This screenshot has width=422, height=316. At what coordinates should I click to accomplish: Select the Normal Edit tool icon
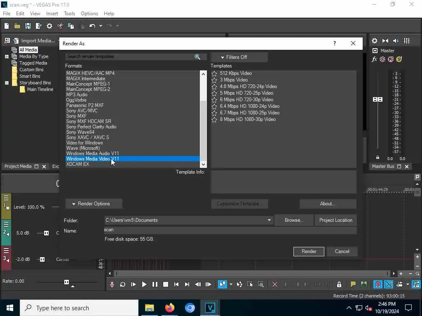pyautogui.click(x=222, y=284)
